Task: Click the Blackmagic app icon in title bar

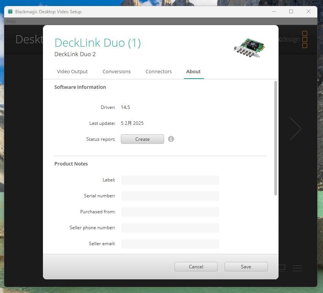Action: [x=10, y=11]
